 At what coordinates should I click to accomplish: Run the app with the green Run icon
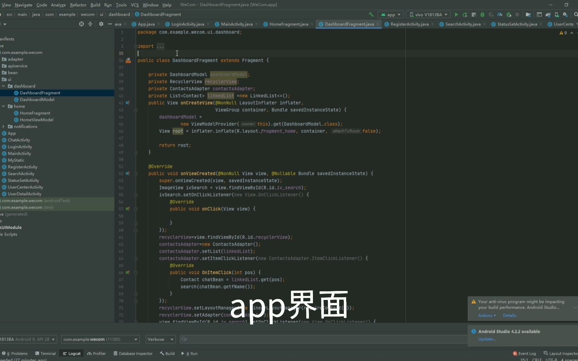[x=456, y=15]
